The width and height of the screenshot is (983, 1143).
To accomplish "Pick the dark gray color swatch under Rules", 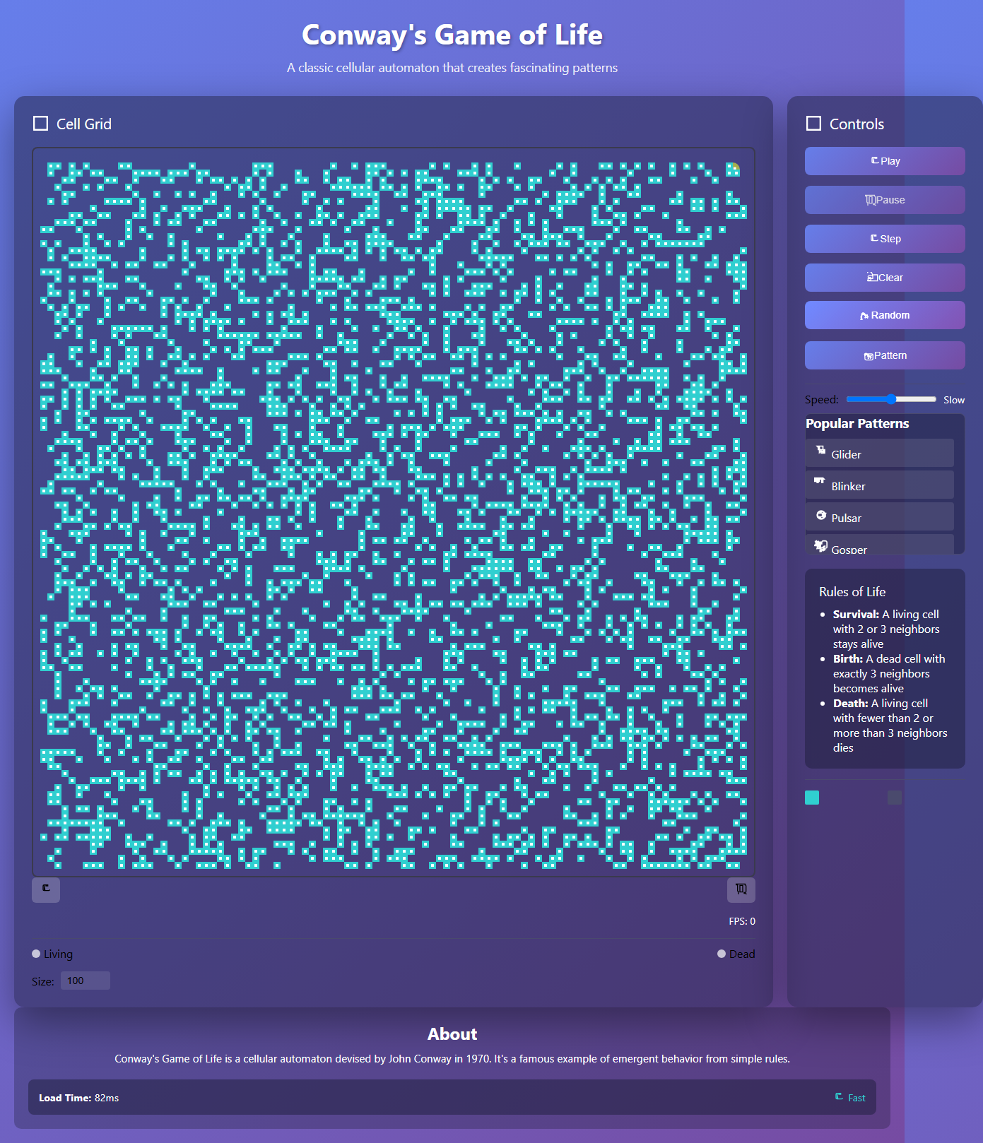I will pyautogui.click(x=895, y=798).
